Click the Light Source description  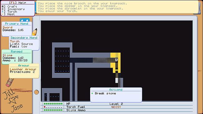pos(22,44)
